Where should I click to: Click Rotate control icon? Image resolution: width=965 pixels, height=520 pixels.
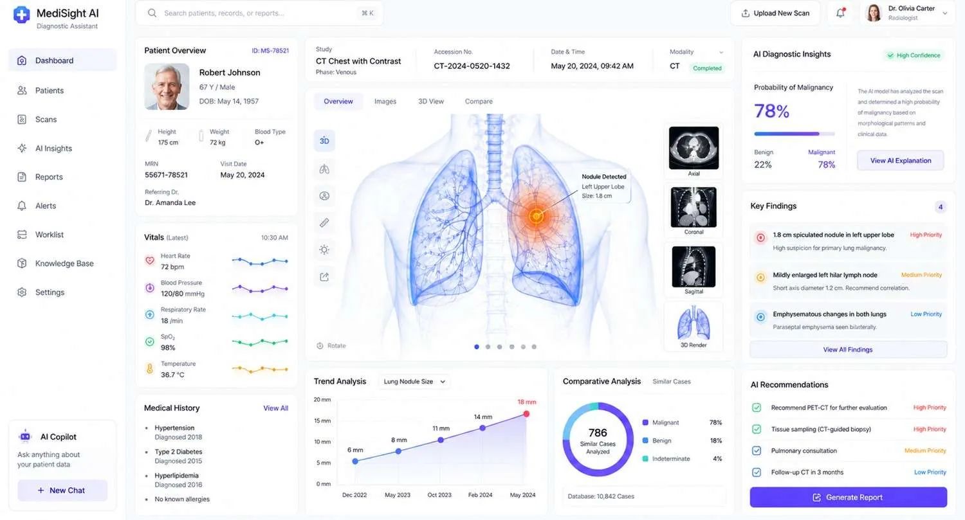pyautogui.click(x=320, y=346)
